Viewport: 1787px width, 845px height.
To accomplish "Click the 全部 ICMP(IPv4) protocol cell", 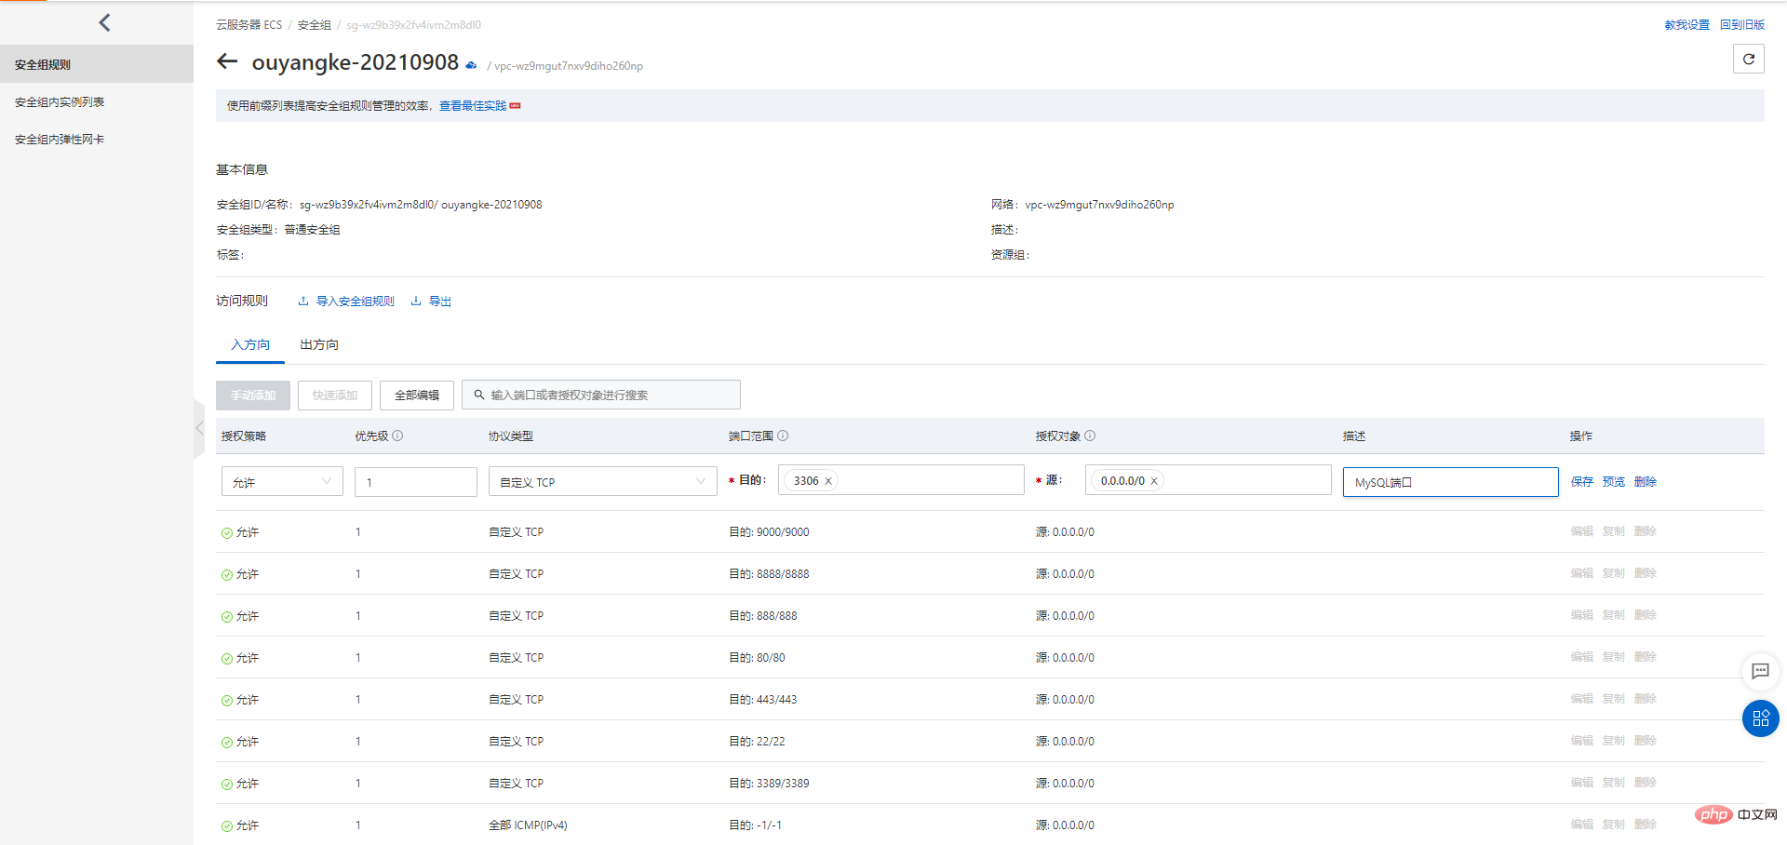I will 528,825.
